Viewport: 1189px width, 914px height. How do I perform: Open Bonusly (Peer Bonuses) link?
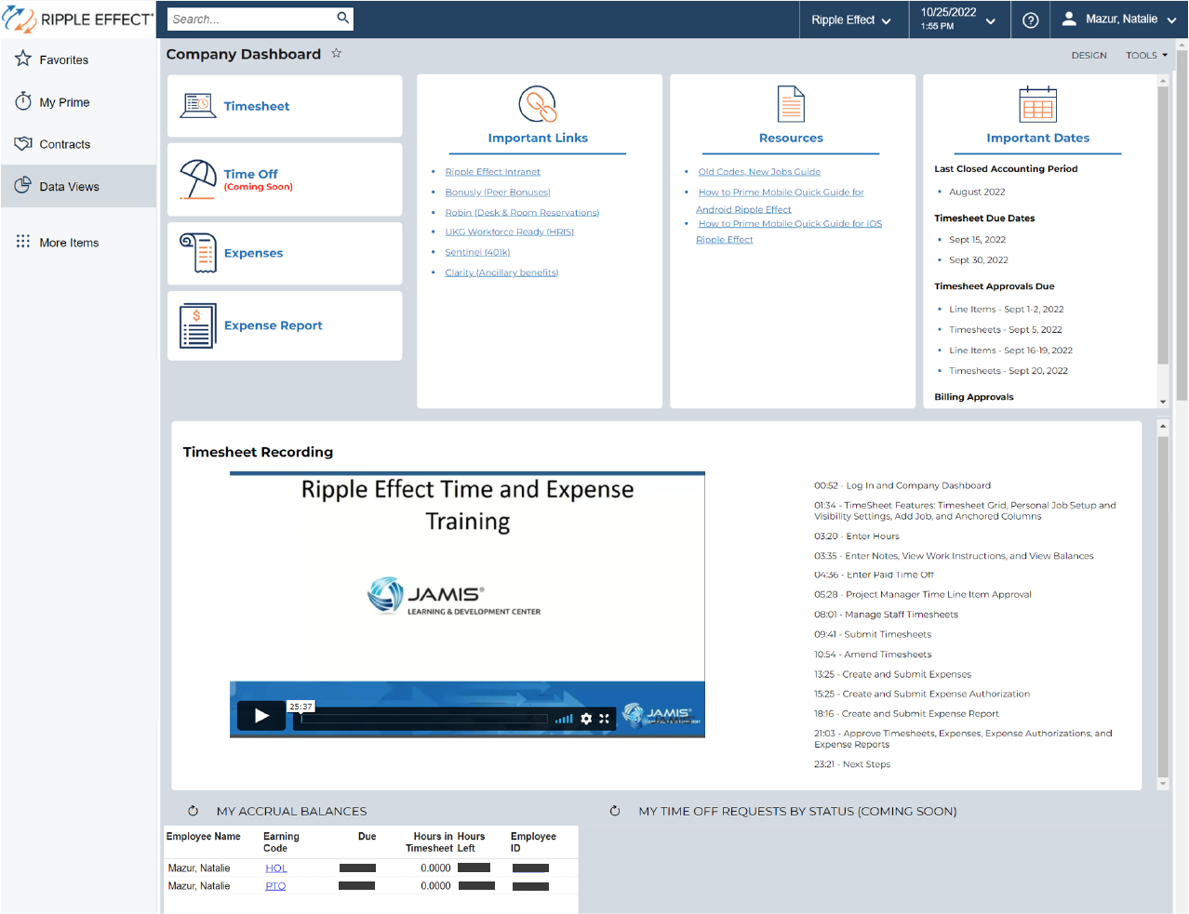[498, 192]
